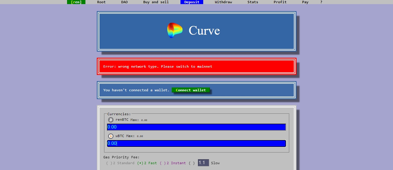The height and width of the screenshot is (170, 393).
Task: Click the Gas Priority Fee label
Action: pos(121,157)
